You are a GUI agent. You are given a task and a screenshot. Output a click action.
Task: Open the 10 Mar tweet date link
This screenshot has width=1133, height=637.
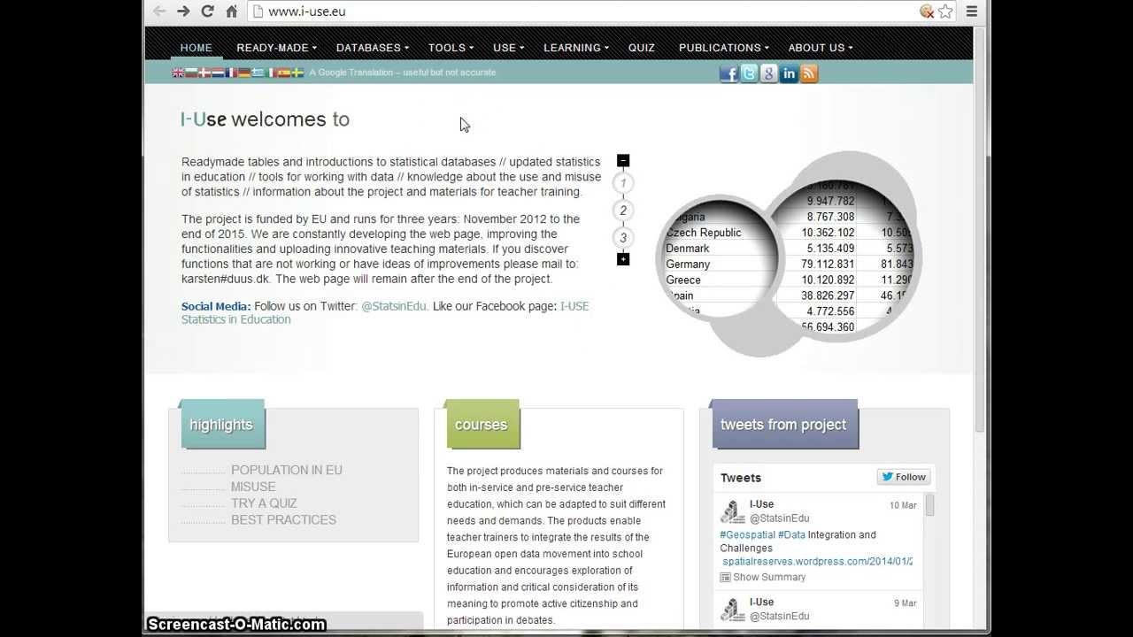(903, 505)
